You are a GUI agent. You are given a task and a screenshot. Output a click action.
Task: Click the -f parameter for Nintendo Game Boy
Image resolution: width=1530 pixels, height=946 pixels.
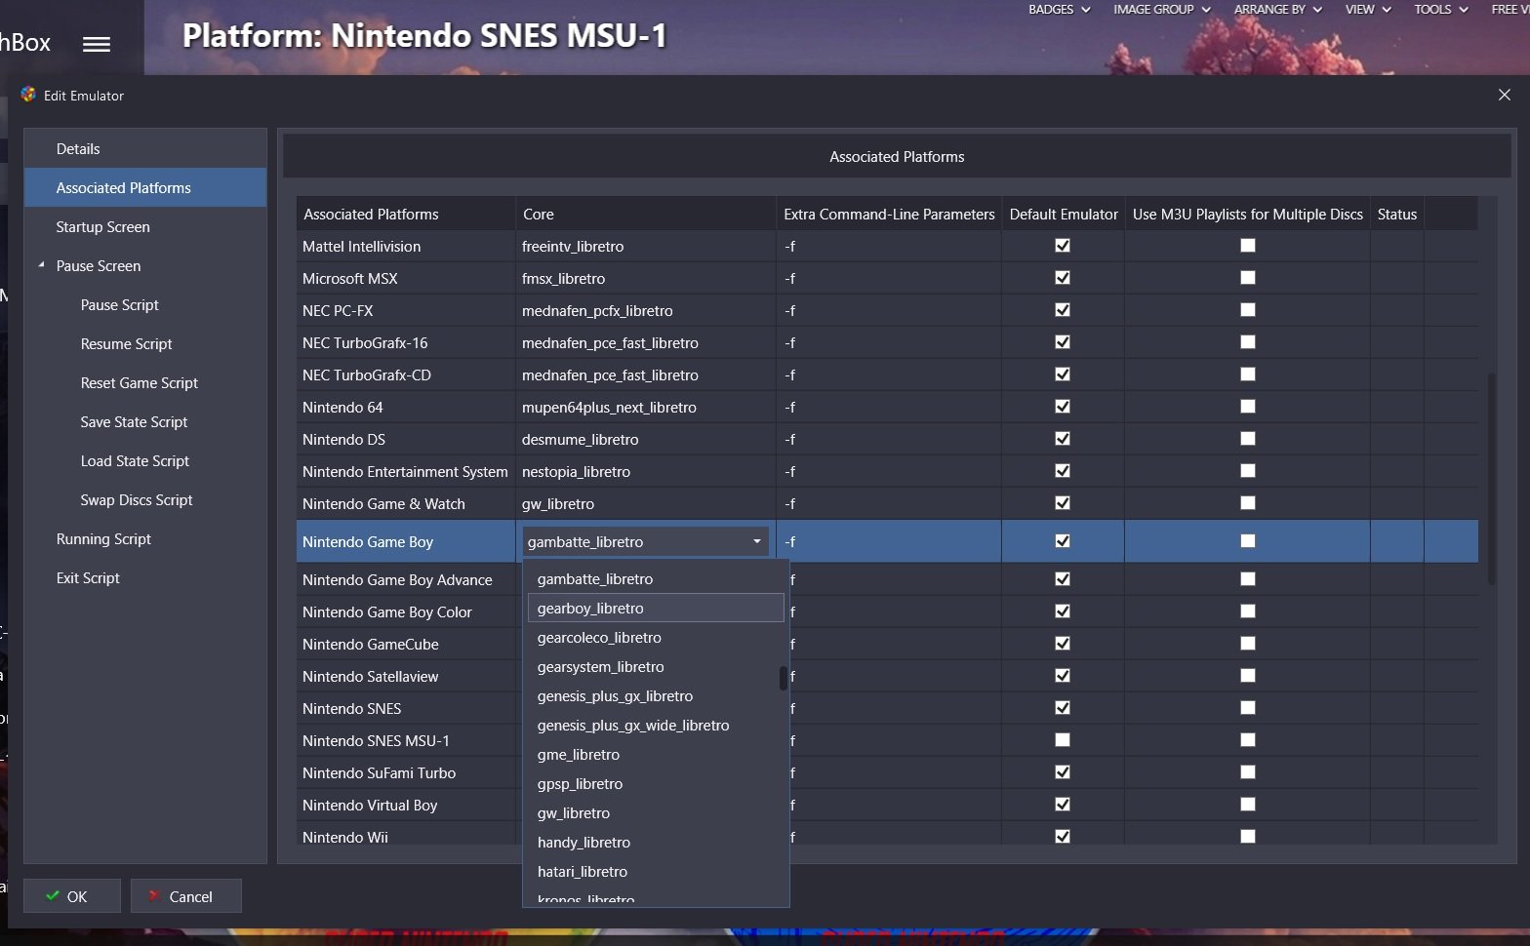[x=889, y=541]
